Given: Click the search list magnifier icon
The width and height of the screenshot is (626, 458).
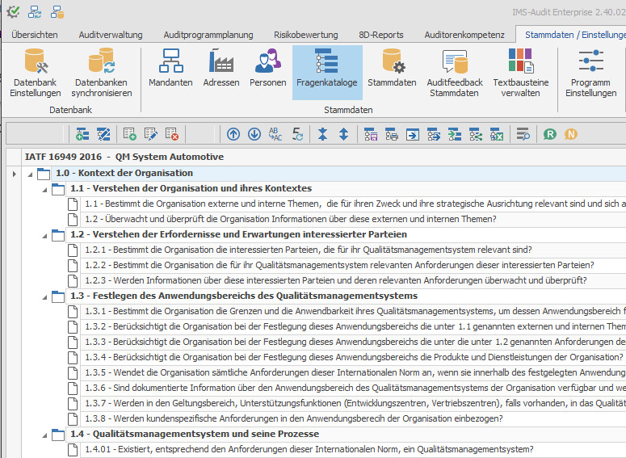Looking at the screenshot, I should [x=523, y=134].
